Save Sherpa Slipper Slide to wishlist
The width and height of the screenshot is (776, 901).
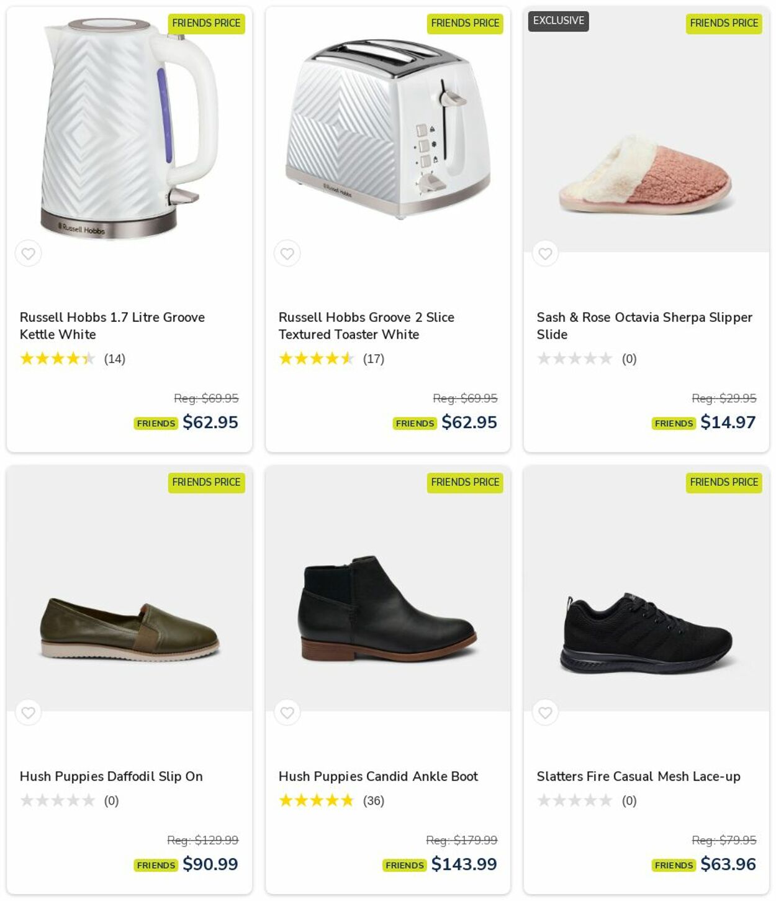pos(545,254)
